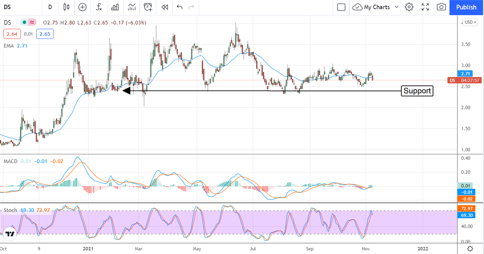
Task: Select the DS symbol legend title
Action: tap(8, 23)
